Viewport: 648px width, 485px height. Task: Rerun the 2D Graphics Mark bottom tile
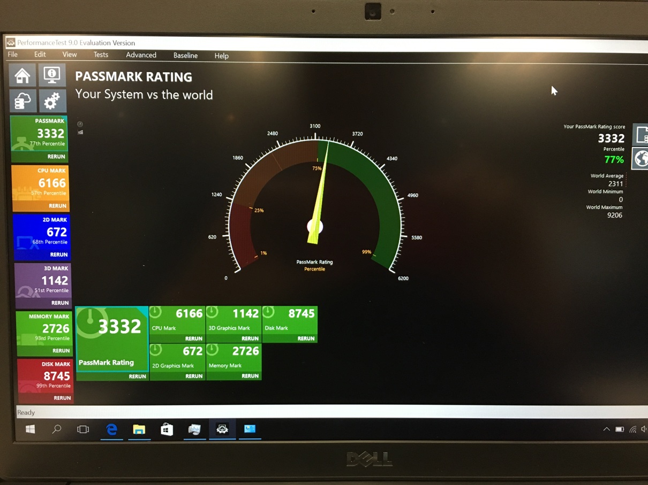tap(193, 376)
